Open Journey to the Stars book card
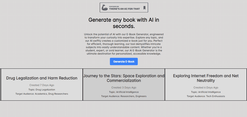Screen dimensions: 247x117 coord(124,84)
